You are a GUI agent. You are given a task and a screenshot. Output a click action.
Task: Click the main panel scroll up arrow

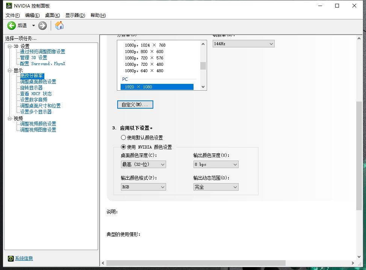359,38
